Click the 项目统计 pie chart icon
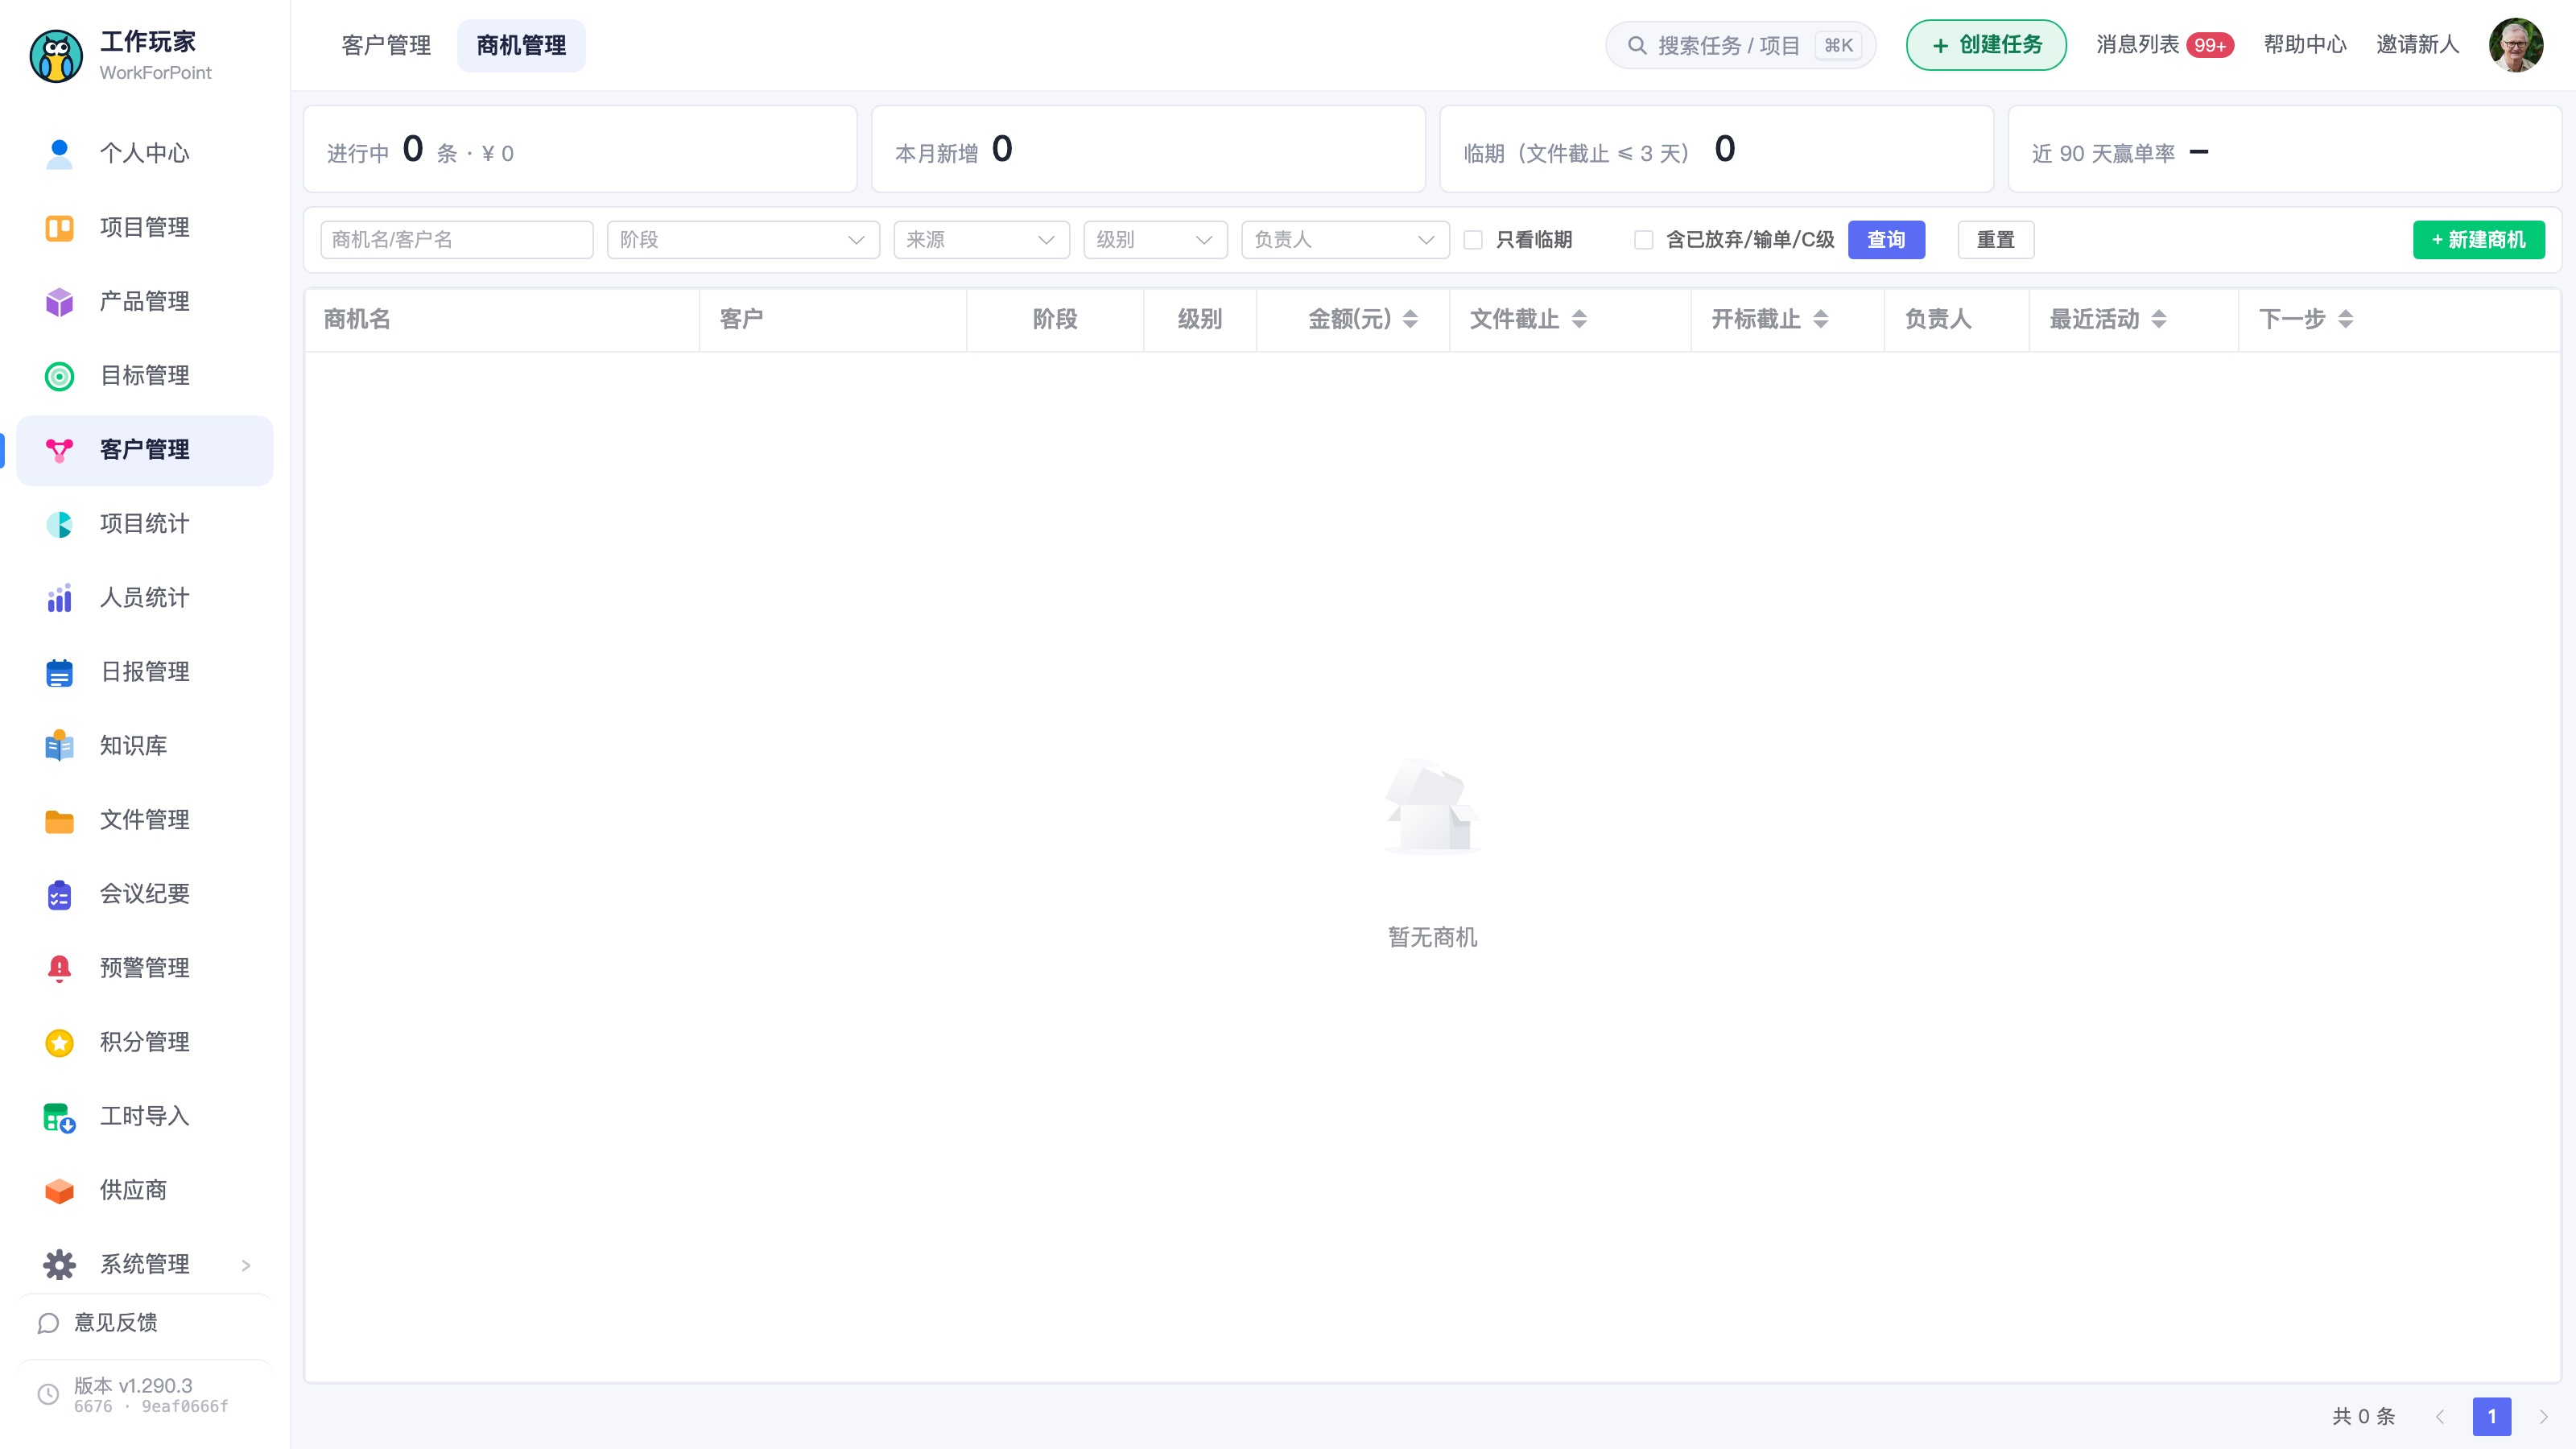Viewport: 2576px width, 1449px height. pos(59,523)
